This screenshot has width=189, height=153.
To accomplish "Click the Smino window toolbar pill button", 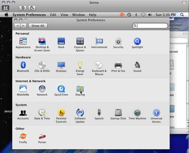I will 184,2.
